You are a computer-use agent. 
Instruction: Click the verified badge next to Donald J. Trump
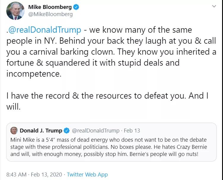coord(67,131)
